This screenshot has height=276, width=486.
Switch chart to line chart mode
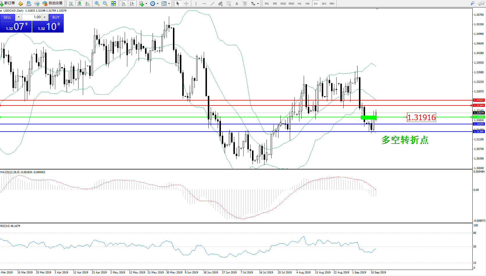87,3
